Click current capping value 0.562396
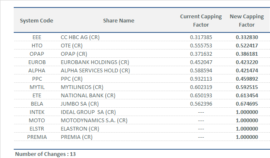The width and height of the screenshot is (270, 158). (x=201, y=104)
